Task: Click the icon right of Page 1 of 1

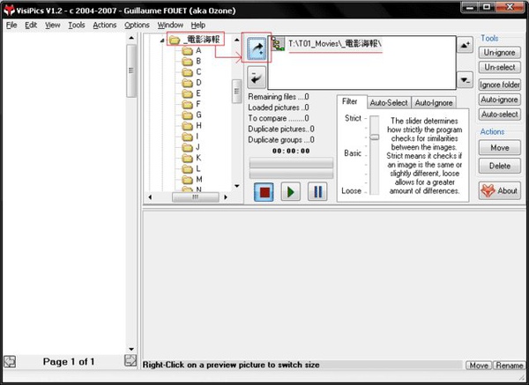Action: (130, 360)
